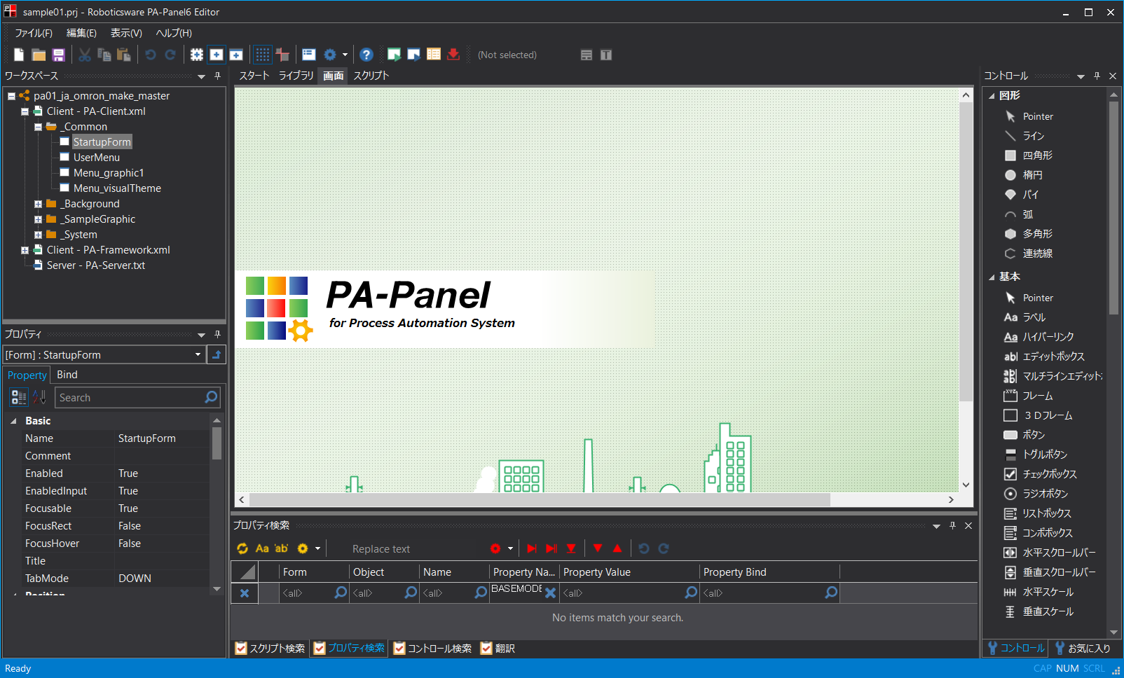Click the red up triangle icon
1124x678 pixels.
tap(617, 548)
